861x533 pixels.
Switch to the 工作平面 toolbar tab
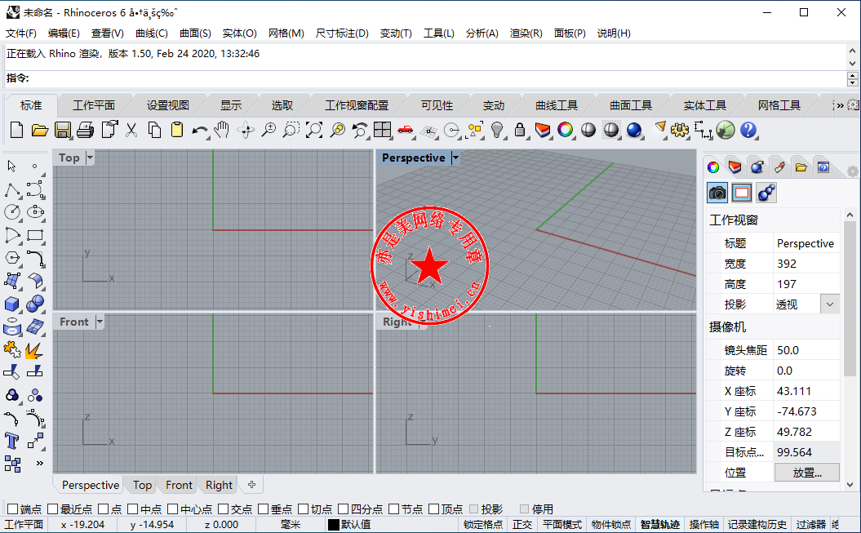pos(94,105)
